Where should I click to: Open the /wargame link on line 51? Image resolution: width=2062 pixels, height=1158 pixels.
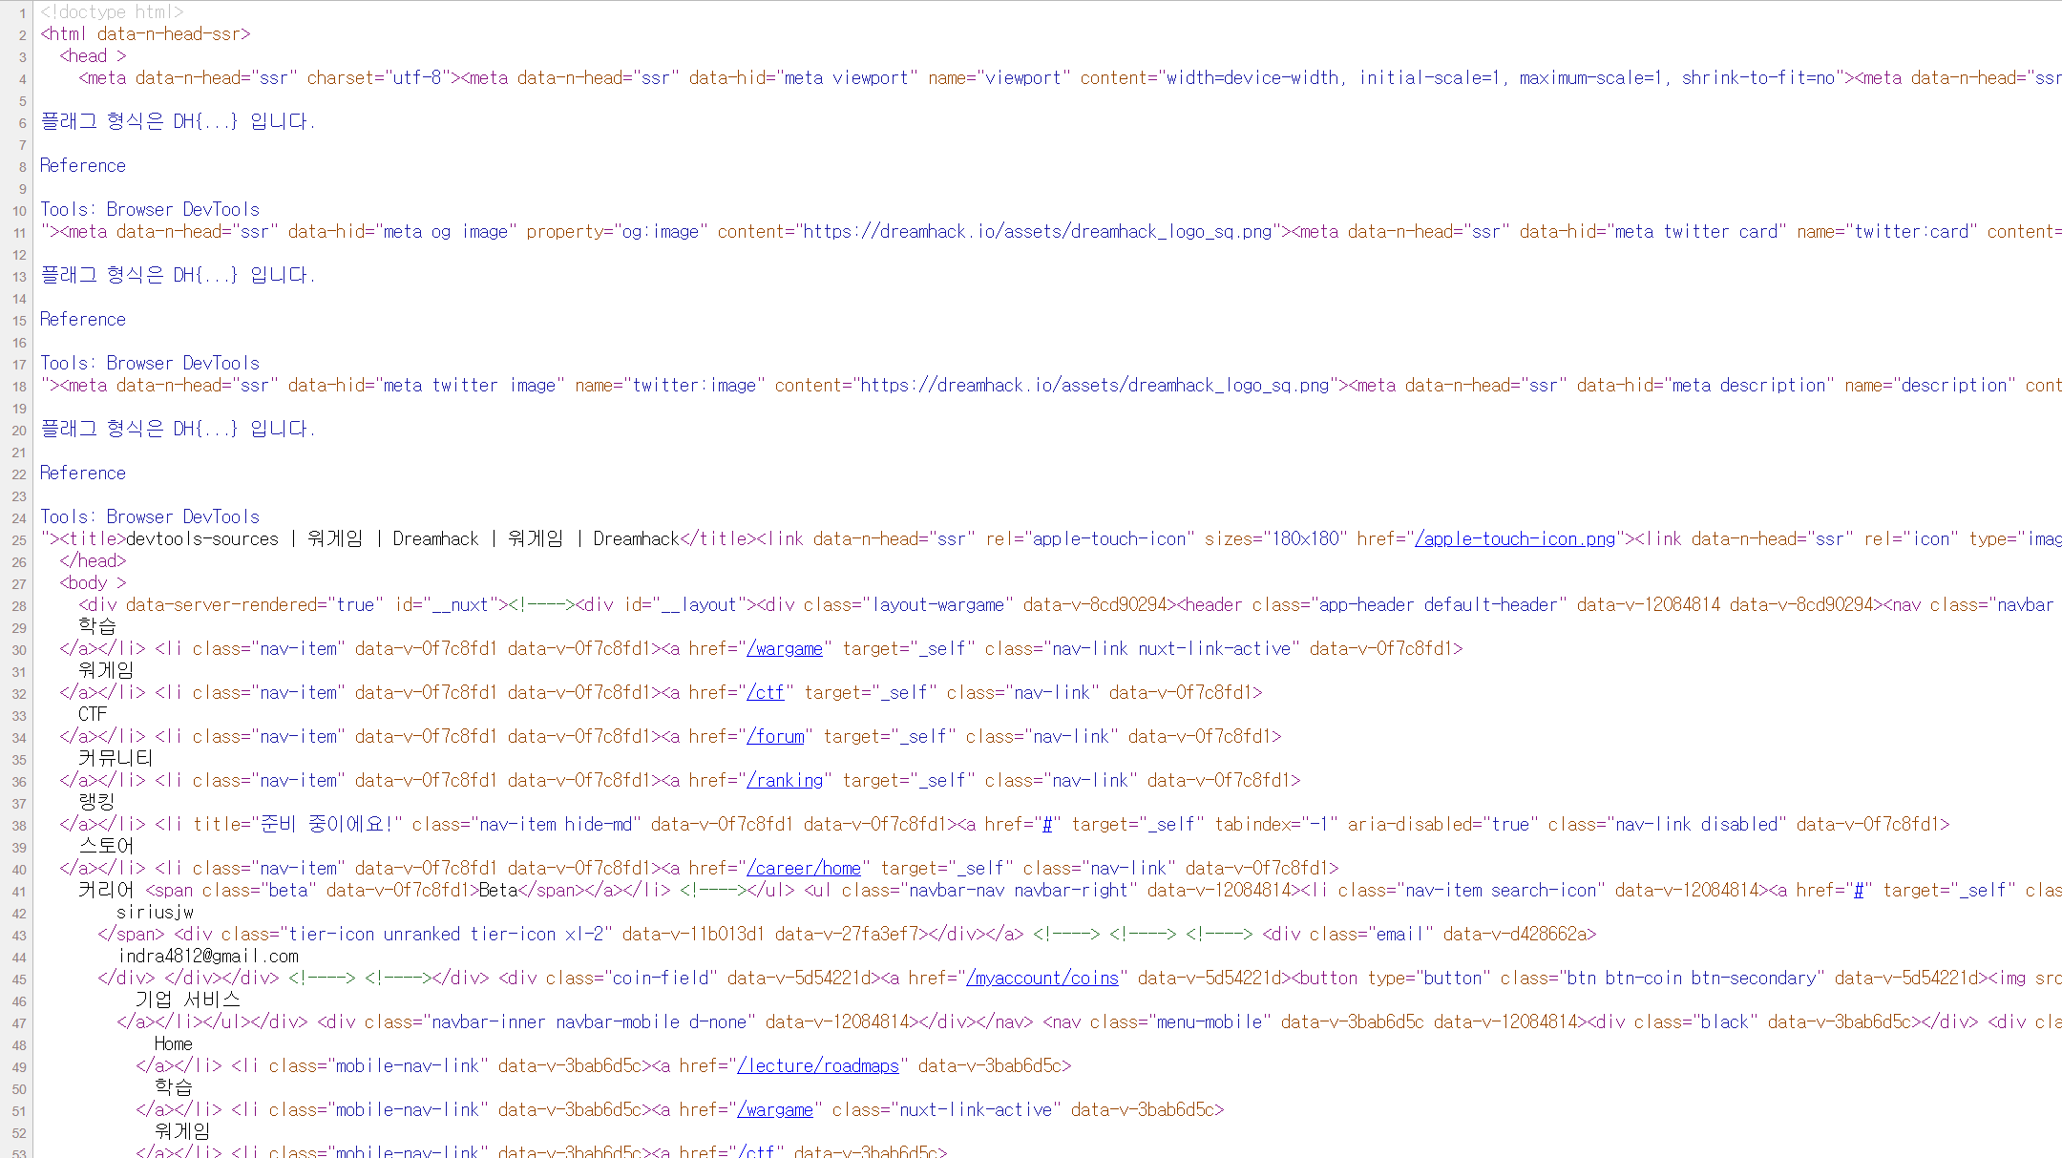pos(774,1110)
